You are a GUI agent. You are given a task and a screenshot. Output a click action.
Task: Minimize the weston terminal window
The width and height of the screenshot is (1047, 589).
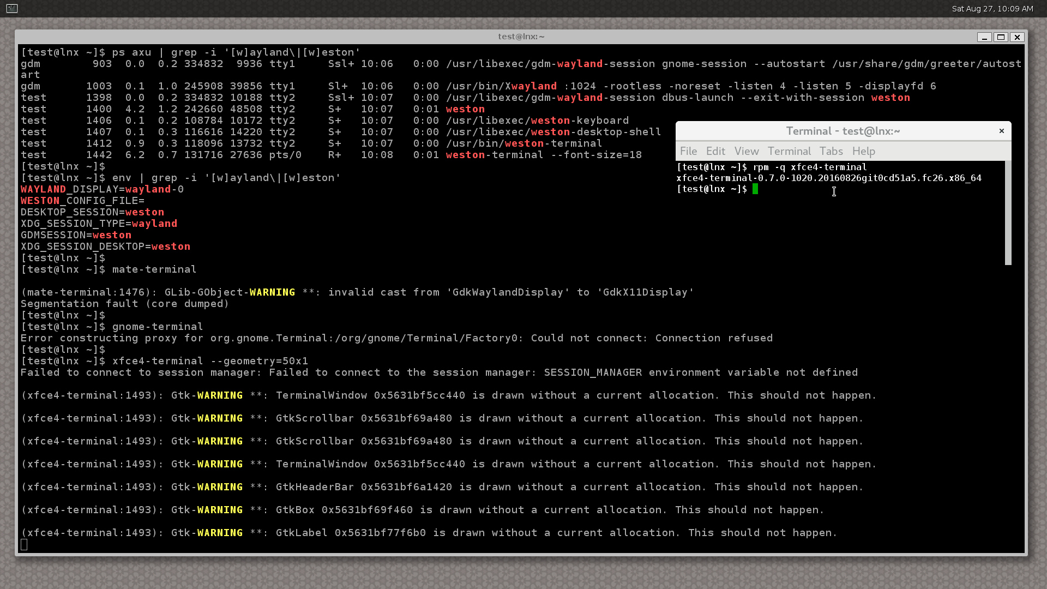pyautogui.click(x=984, y=37)
